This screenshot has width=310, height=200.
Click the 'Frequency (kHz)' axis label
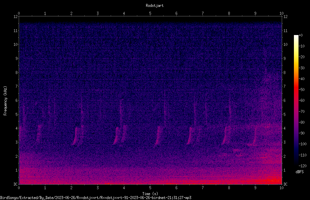pos(5,100)
